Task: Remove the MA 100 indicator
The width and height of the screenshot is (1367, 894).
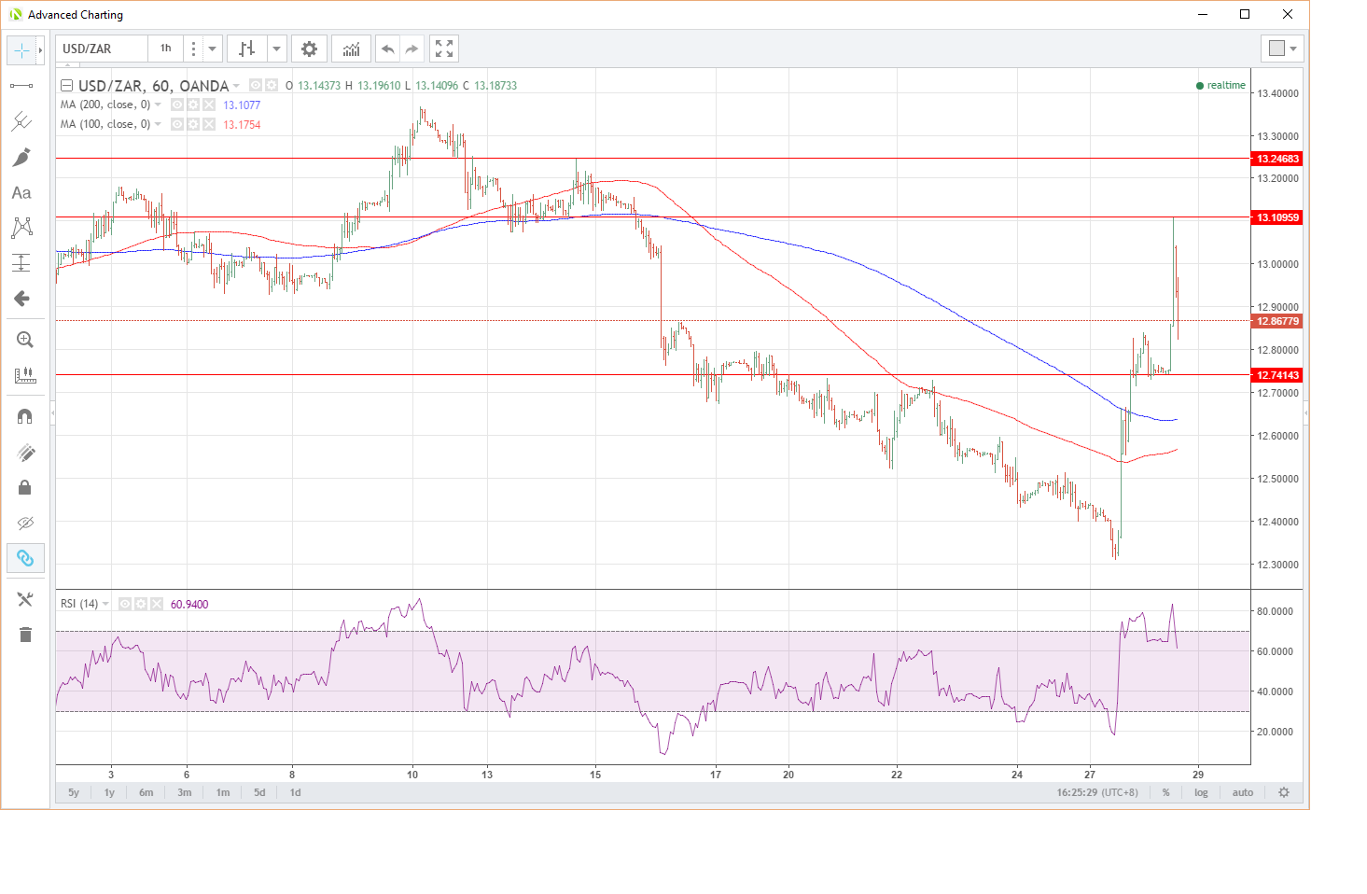Action: [x=209, y=124]
